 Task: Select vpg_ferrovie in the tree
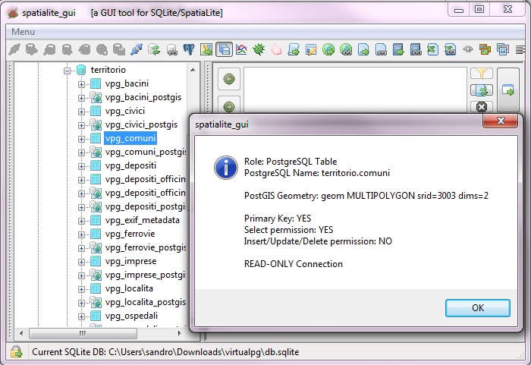[x=130, y=234]
